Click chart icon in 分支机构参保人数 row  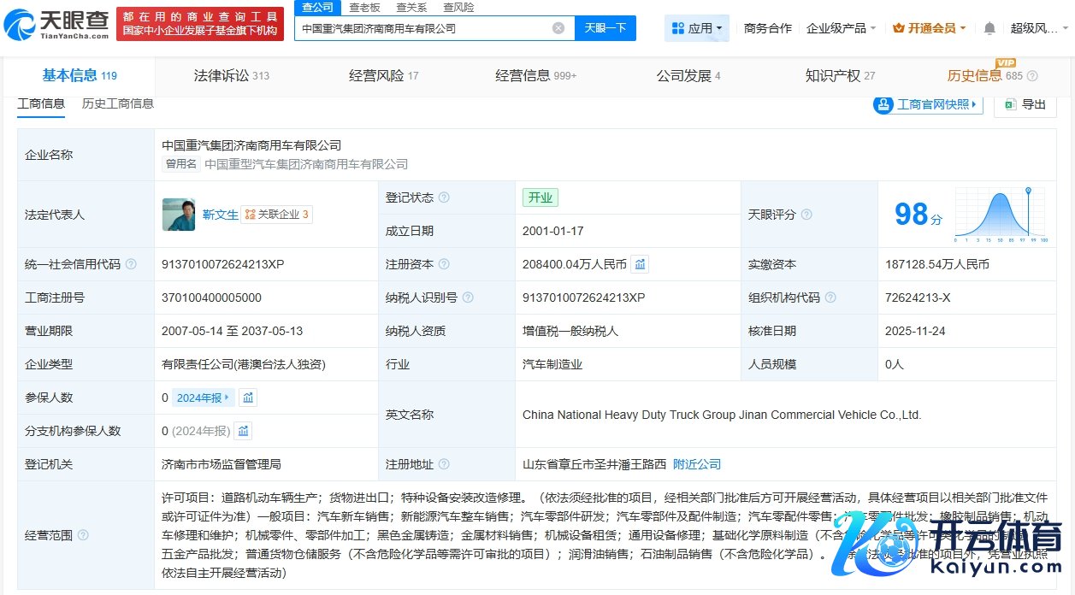coord(244,431)
